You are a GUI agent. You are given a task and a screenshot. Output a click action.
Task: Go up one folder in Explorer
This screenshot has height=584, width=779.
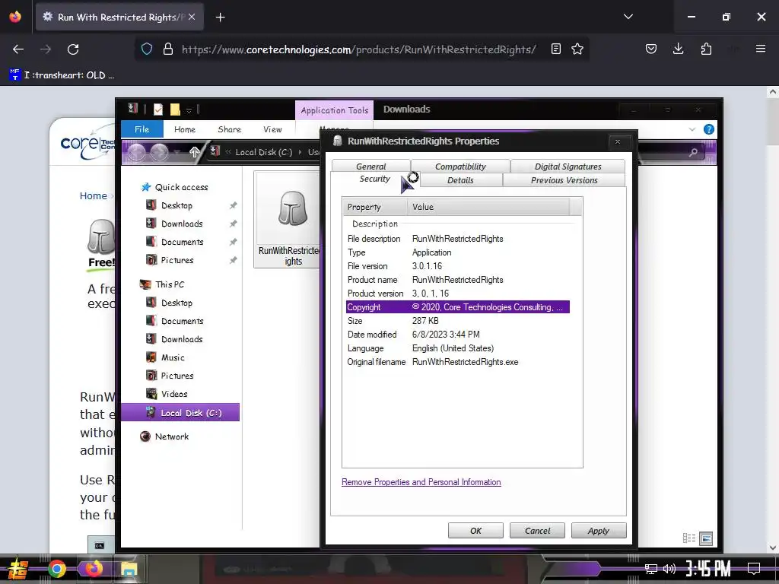[194, 152]
